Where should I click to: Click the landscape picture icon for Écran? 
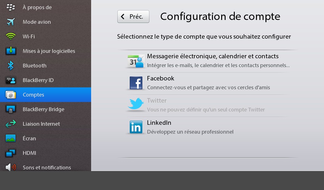[11, 138]
